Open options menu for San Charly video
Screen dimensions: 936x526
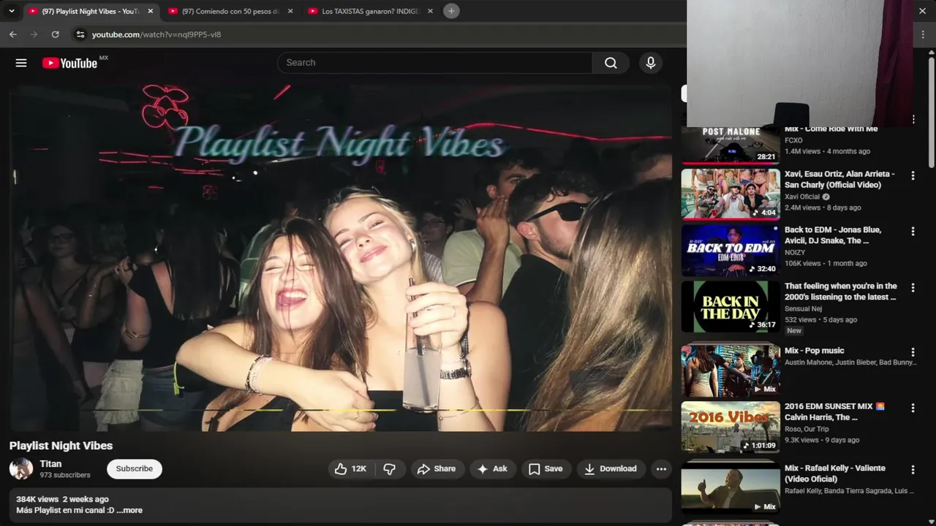click(x=913, y=176)
